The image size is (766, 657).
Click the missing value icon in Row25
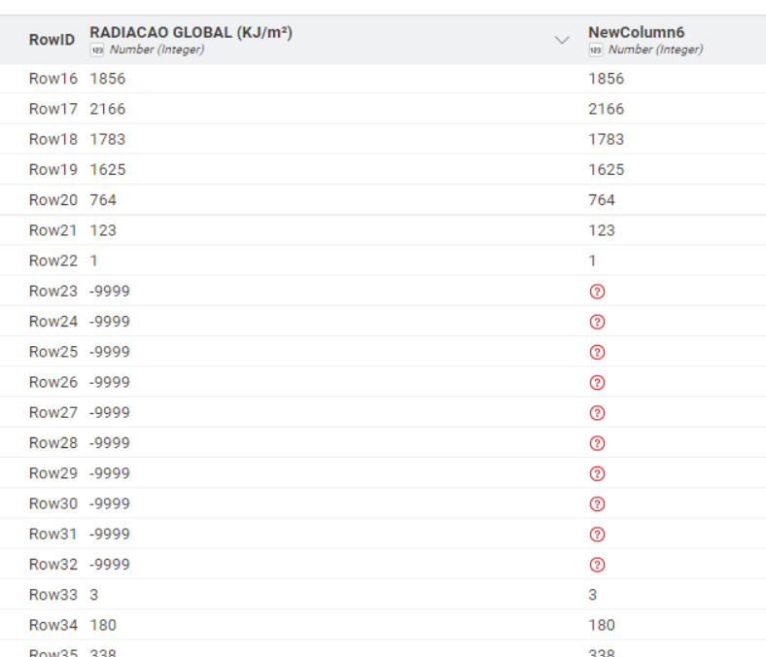(598, 352)
